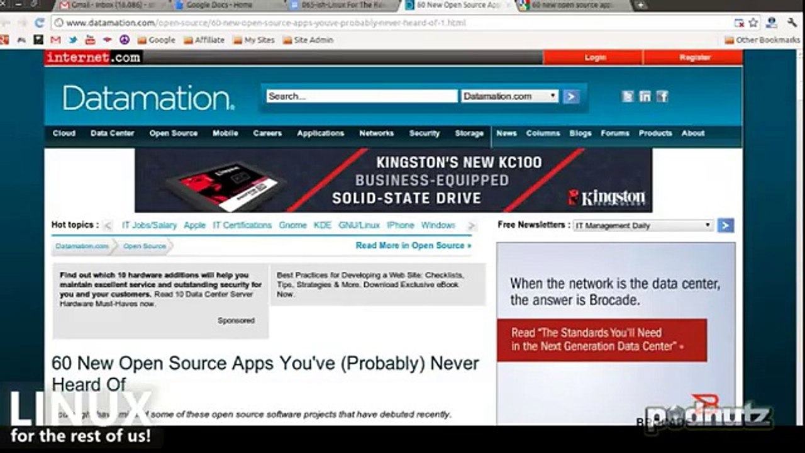The image size is (805, 453).
Task: Click the black square bookmark icon
Action: [38, 40]
